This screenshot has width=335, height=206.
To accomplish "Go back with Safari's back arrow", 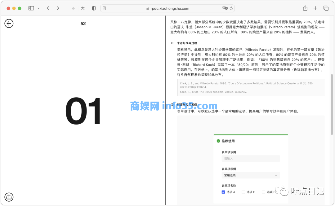I will click(48, 8).
